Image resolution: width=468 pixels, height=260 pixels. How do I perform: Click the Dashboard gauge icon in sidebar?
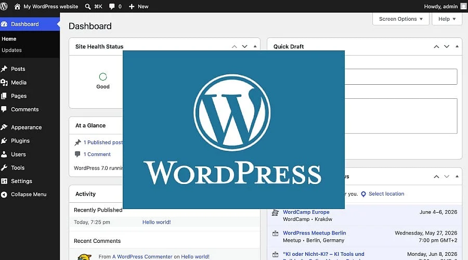tap(4, 24)
